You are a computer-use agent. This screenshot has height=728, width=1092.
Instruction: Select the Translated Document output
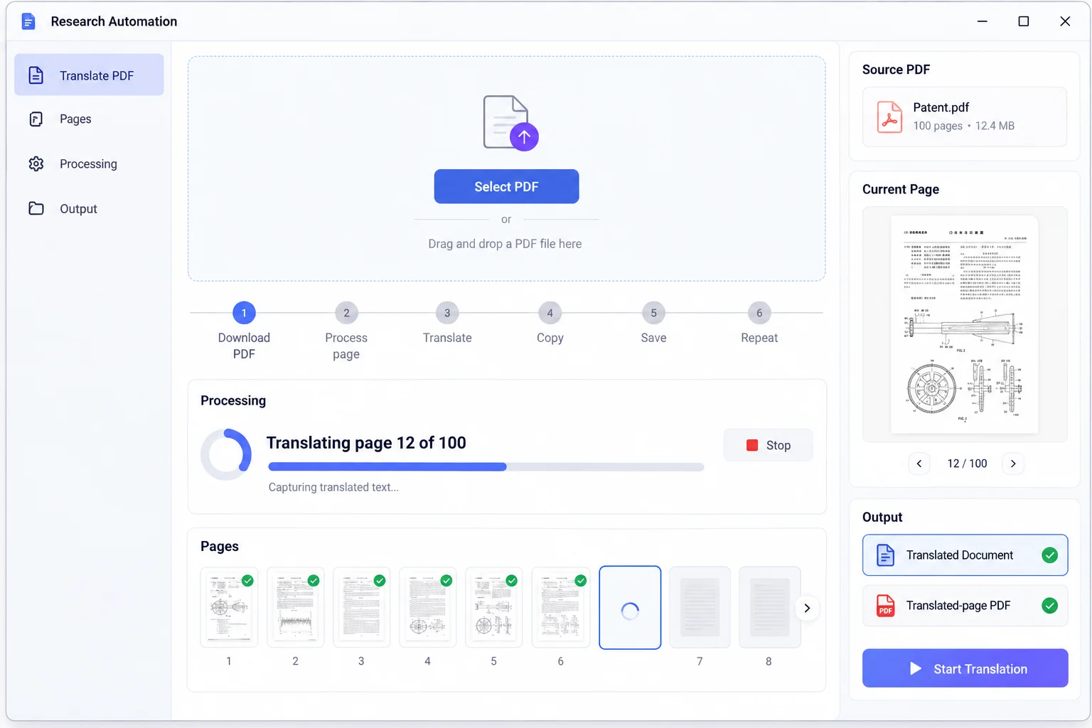point(965,555)
